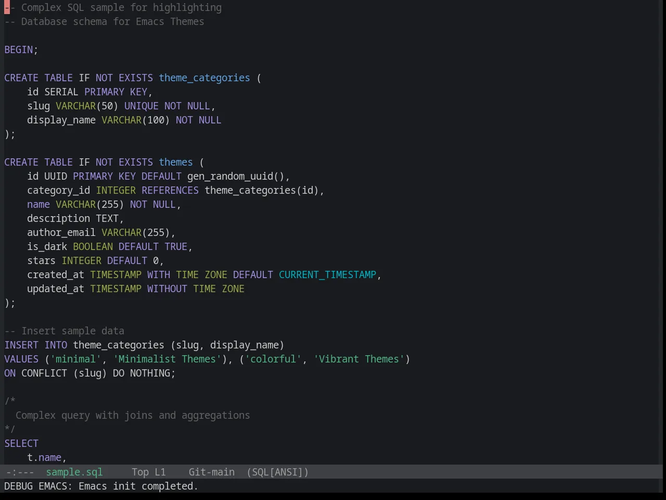Image resolution: width=666 pixels, height=500 pixels.
Task: Click 'Vibrant Themes' string literal
Action: [359, 359]
